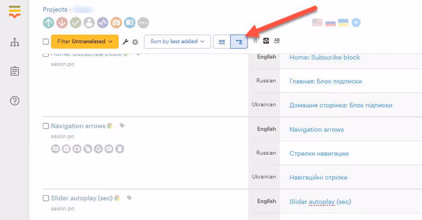The image size is (422, 220).
Task: Edit Russian translation 'Стрелки навигации'
Action: 319,154
